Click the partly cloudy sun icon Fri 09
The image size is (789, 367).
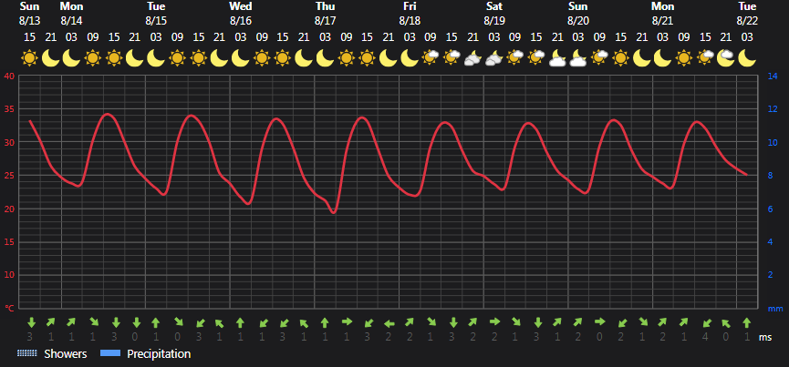(431, 58)
